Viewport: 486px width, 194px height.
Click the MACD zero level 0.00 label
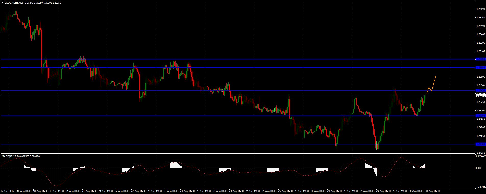pyautogui.click(x=478, y=168)
